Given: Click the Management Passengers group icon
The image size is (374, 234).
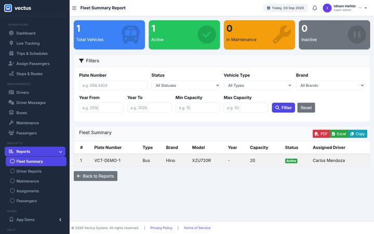Looking at the screenshot, I should point(11,133).
